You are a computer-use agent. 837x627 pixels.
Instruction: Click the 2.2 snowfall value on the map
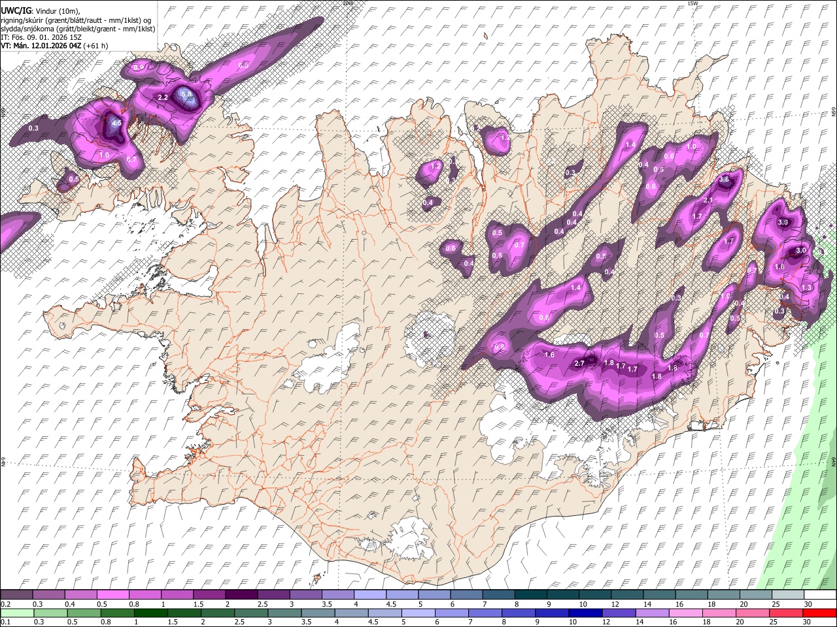pyautogui.click(x=163, y=97)
